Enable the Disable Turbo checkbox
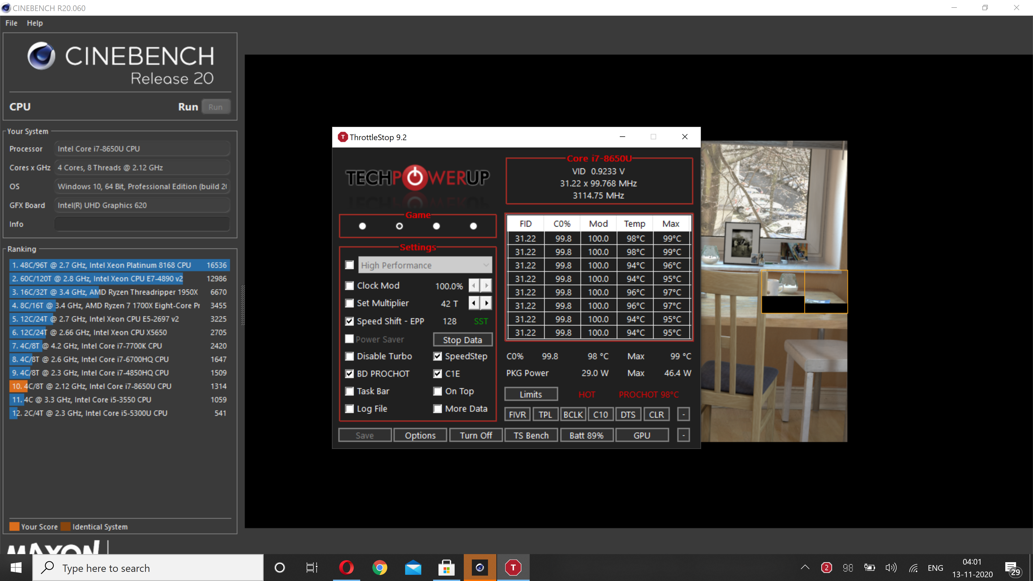This screenshot has width=1033, height=581. [350, 356]
